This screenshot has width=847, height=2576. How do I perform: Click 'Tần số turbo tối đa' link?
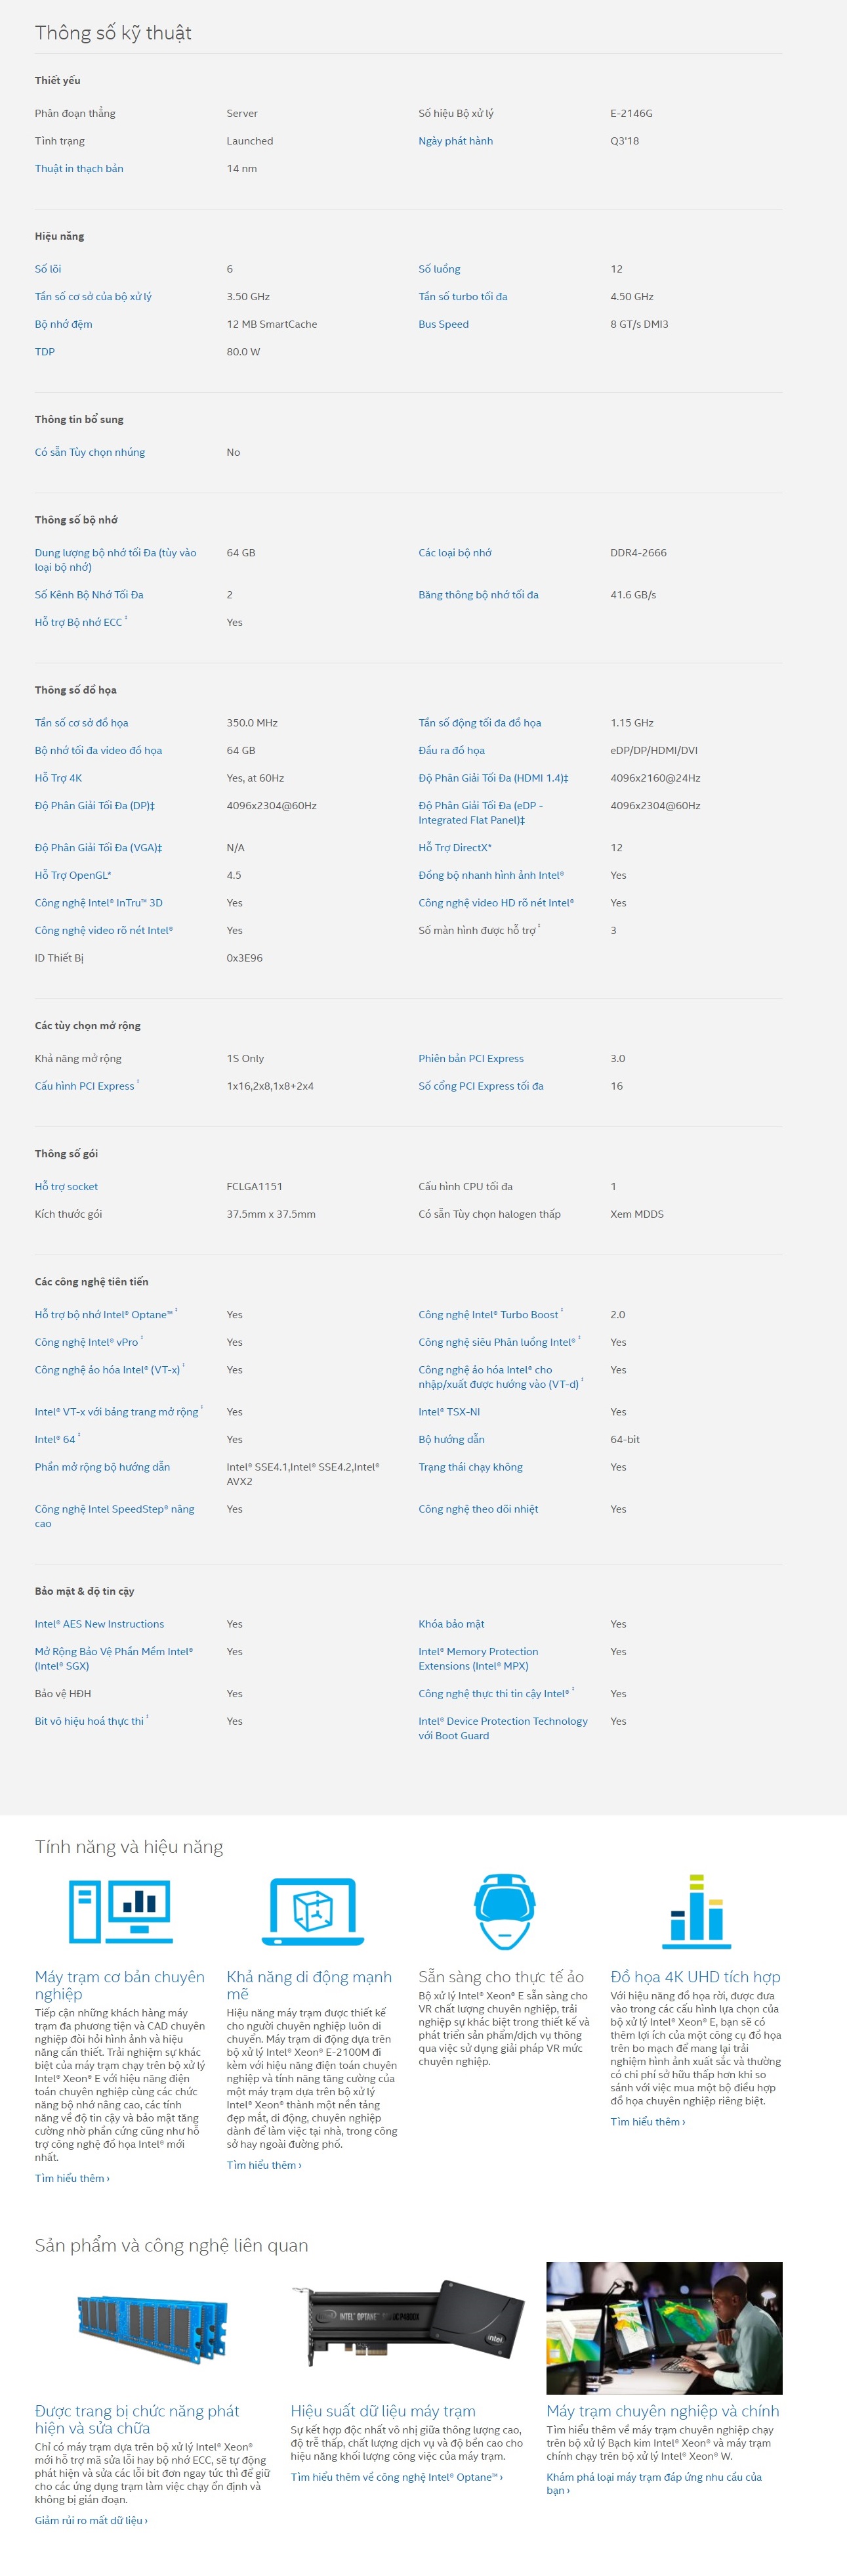pyautogui.click(x=463, y=297)
